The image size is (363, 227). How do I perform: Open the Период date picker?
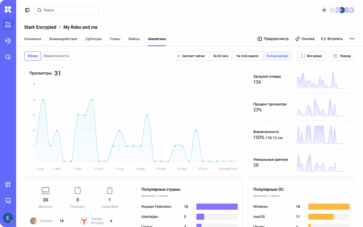click(x=343, y=56)
